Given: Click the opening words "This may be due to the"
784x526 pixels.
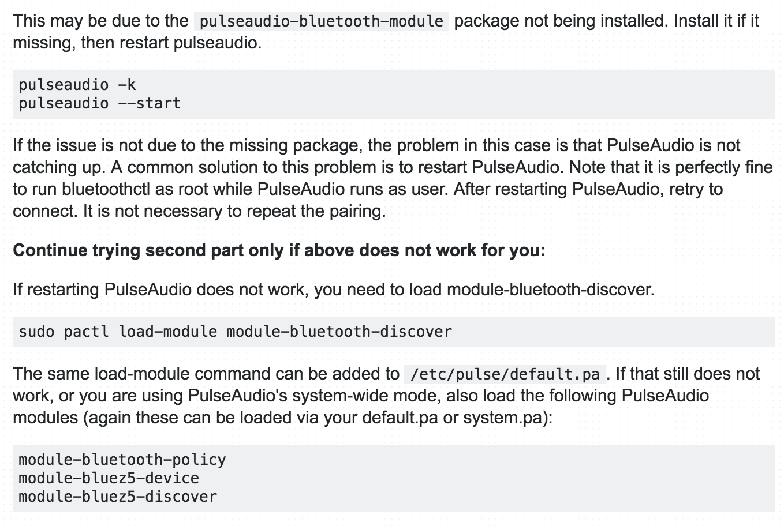Looking at the screenshot, I should tap(100, 21).
